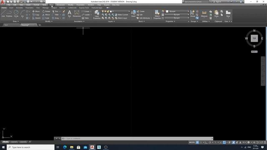Click the Copy tool in Modify panel

pos(36,15)
